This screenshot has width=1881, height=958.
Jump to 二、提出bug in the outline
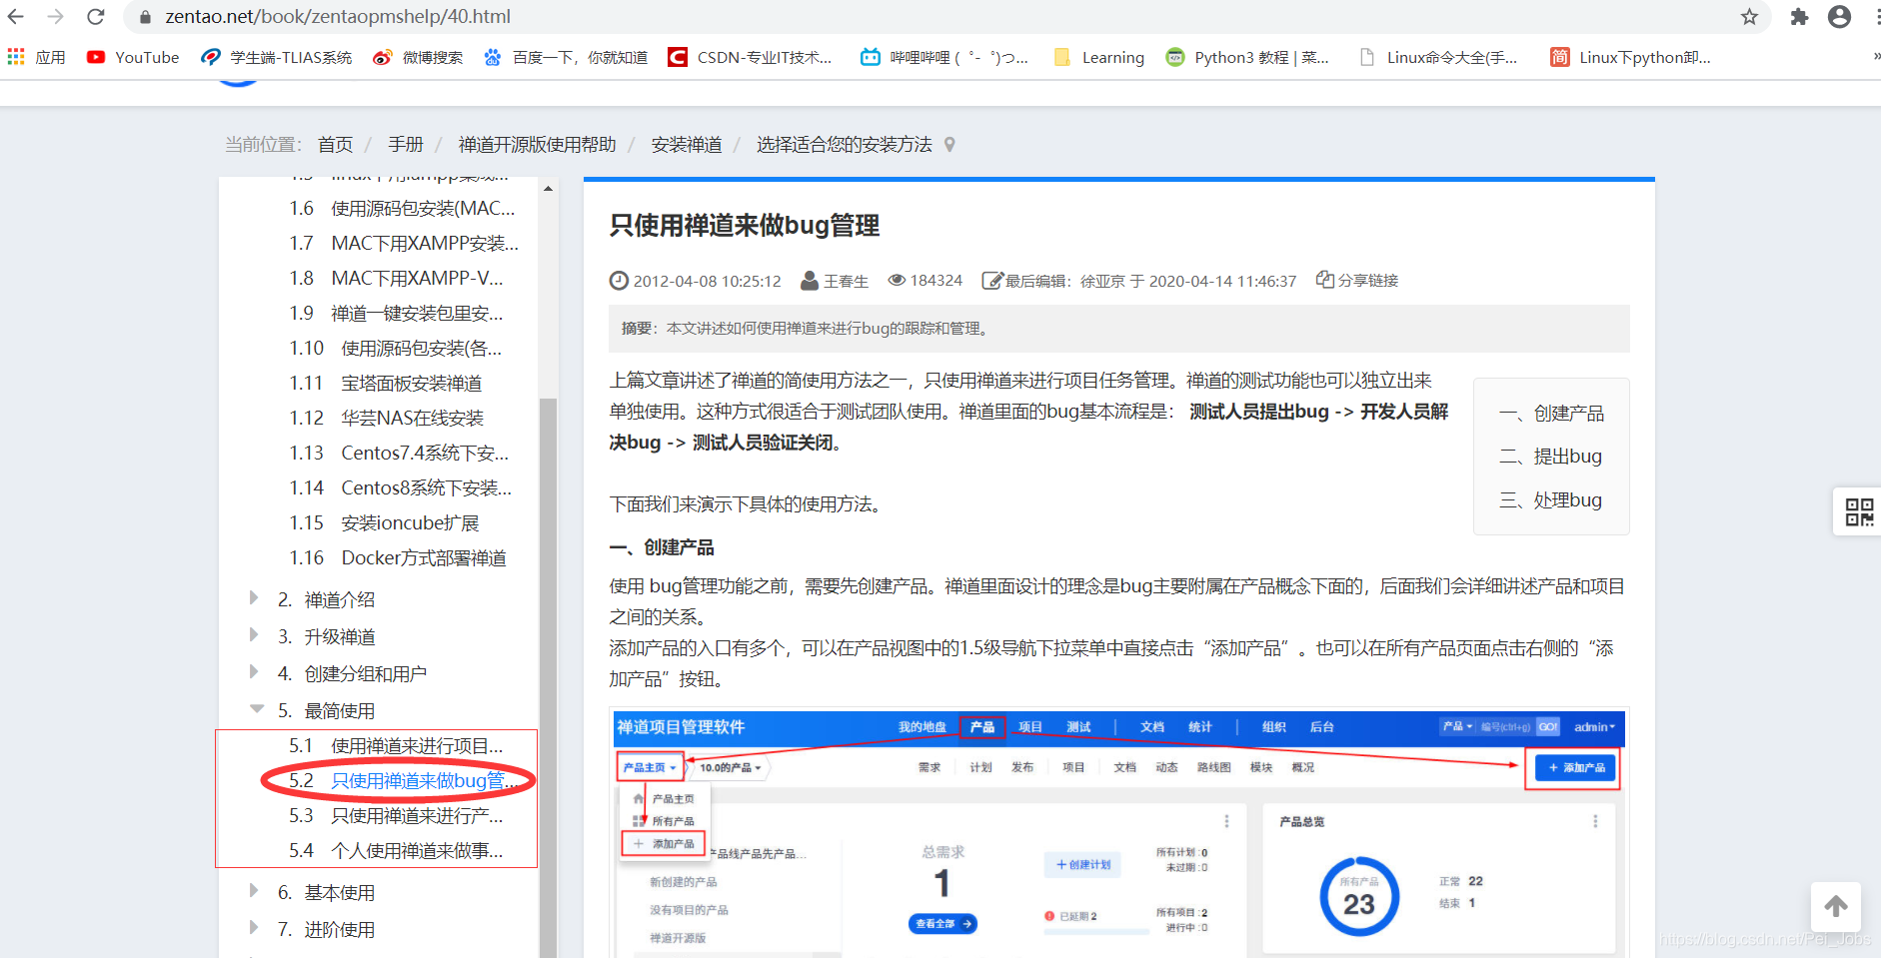[x=1550, y=457]
